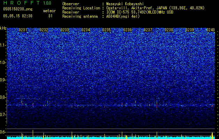Viewport: 219px width, 139px height.
Task: Click the meteor count value 31
Action: [50, 16]
